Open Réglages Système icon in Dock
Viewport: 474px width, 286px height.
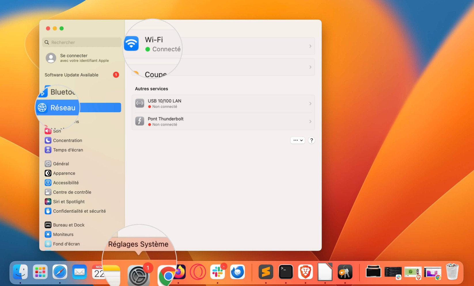coord(139,275)
